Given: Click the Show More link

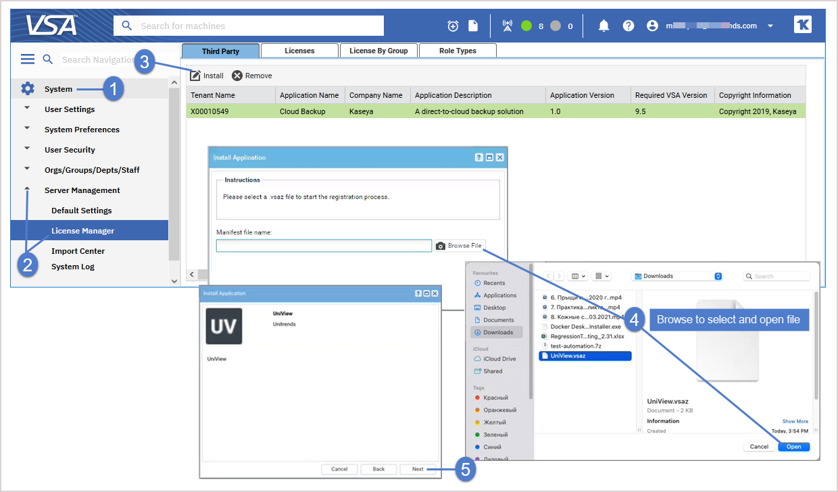Looking at the screenshot, I should click(x=795, y=421).
